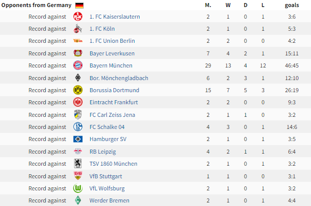Click Record against text for Bayern München
The width and height of the screenshot is (311, 206).
pyautogui.click(x=47, y=65)
